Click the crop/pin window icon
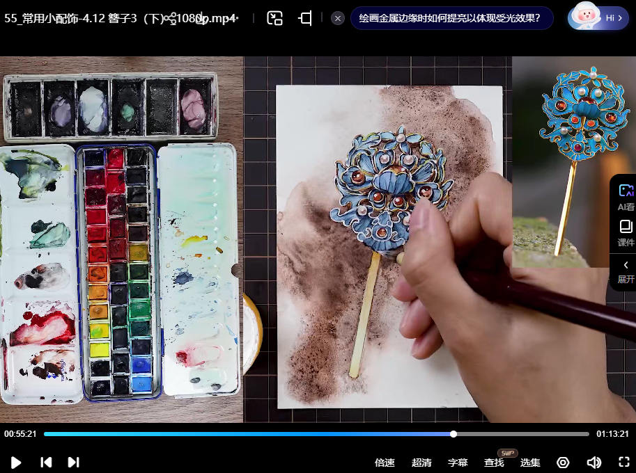The width and height of the screenshot is (636, 473). (x=305, y=19)
